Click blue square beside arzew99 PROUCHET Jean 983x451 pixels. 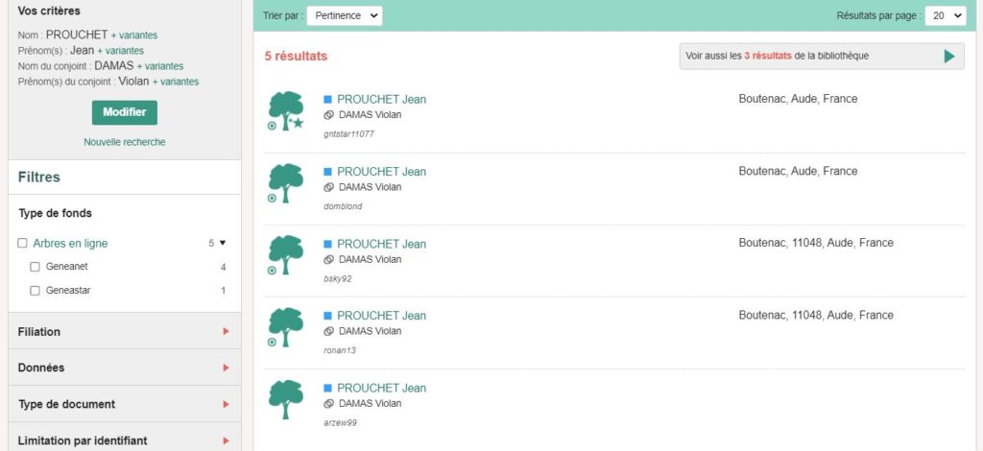point(327,389)
